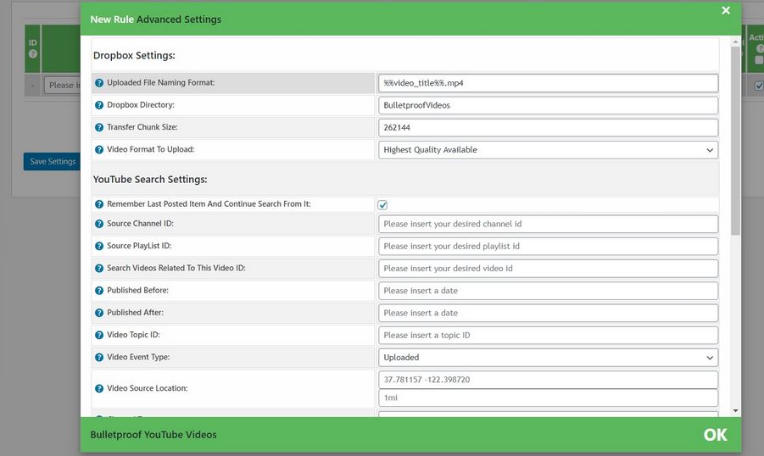Click the scrollbar up arrow in dialog
This screenshot has width=764, height=456.
735,42
